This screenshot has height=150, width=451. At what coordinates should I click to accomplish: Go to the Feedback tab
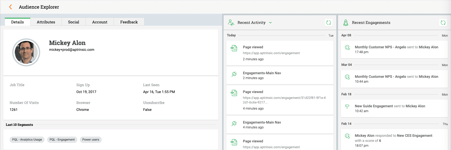(x=129, y=22)
